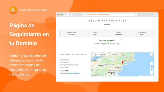Viewport: 164px width, 92px height.
Task: Click the Google logo on the map
Action: point(94,75)
